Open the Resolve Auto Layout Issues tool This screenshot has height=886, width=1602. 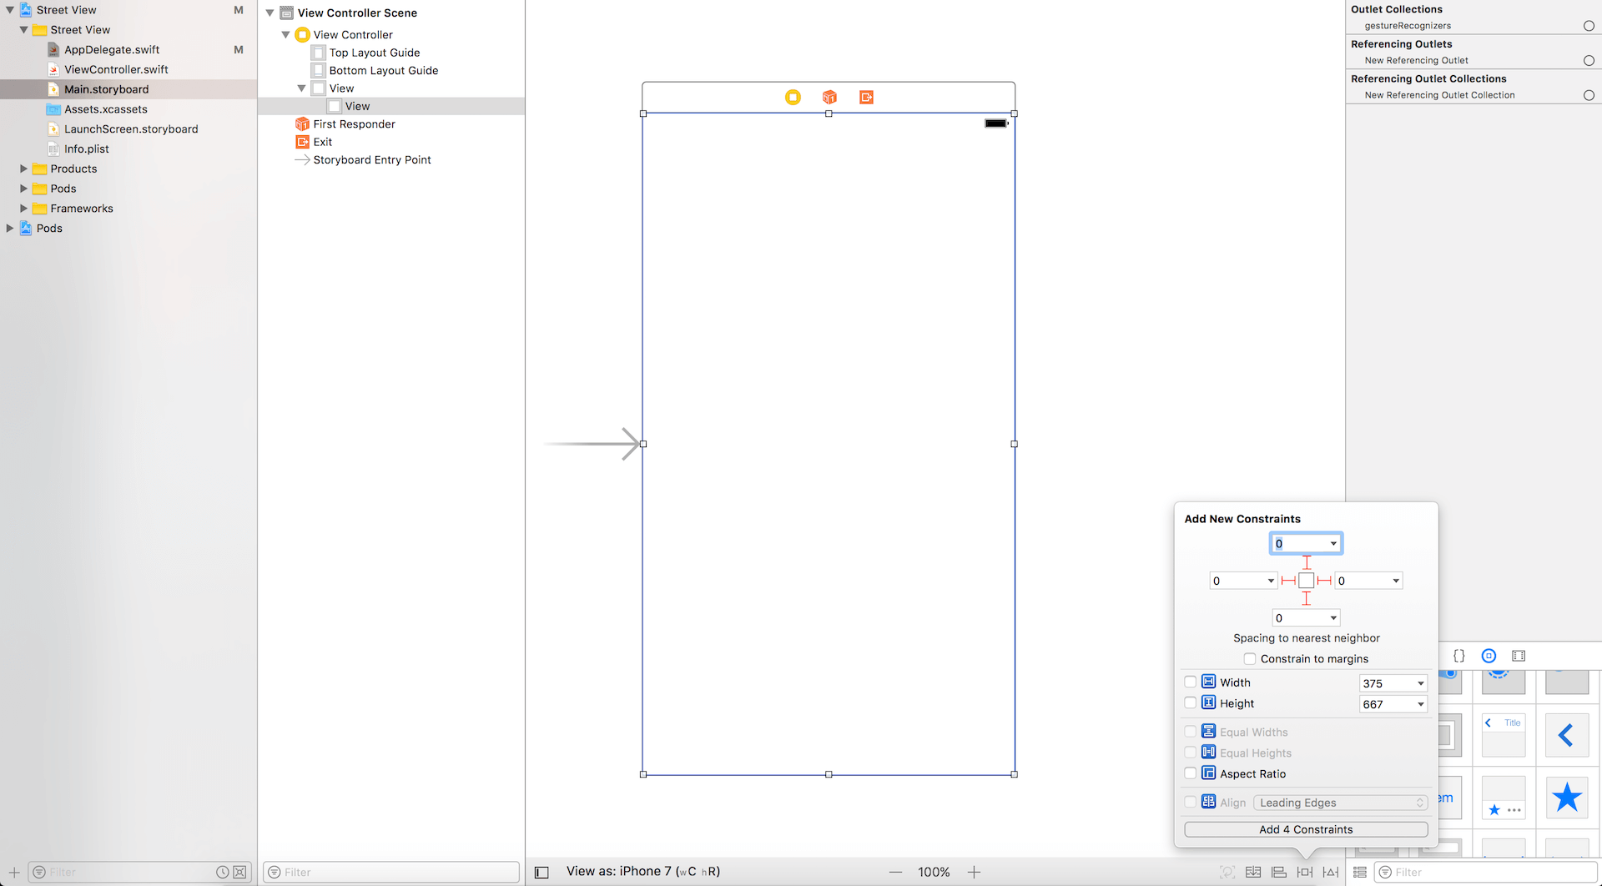1331,872
